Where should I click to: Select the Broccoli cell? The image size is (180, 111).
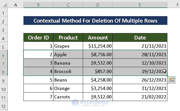tap(68, 71)
